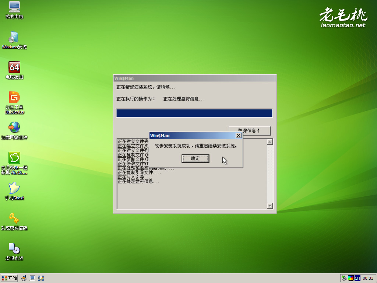Open the 电脑检测 icon with the red 64
The width and height of the screenshot is (377, 283).
pos(14,70)
